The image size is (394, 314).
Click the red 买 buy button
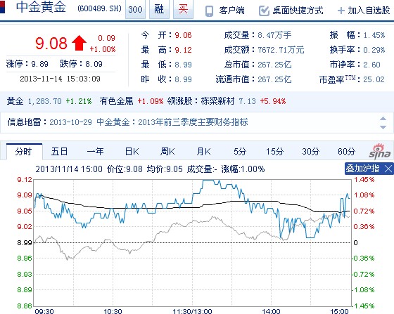(183, 9)
